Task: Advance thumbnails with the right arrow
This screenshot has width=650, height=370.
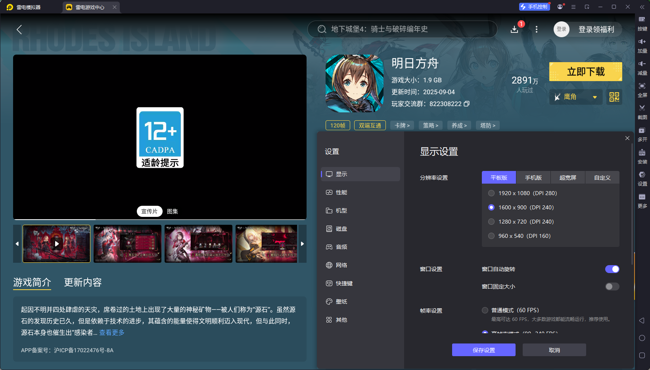Action: coord(302,244)
